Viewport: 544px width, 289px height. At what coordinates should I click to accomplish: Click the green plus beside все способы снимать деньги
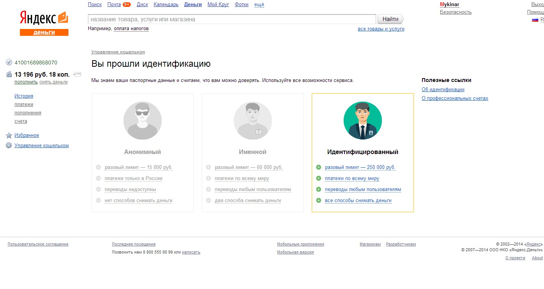(x=318, y=201)
